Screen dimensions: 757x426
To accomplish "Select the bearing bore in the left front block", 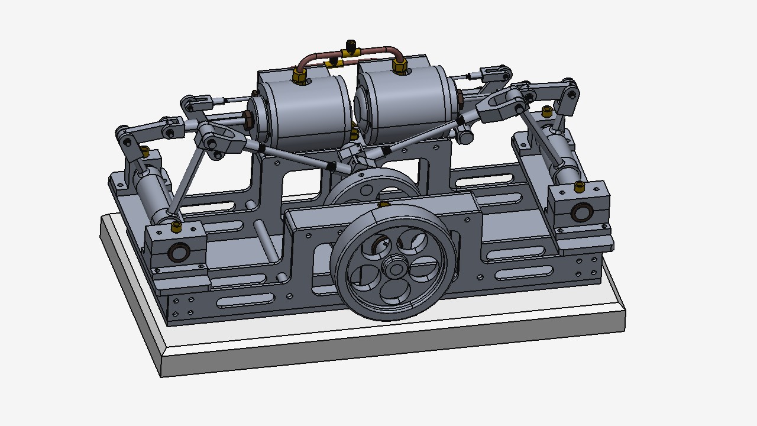I will [x=179, y=253].
